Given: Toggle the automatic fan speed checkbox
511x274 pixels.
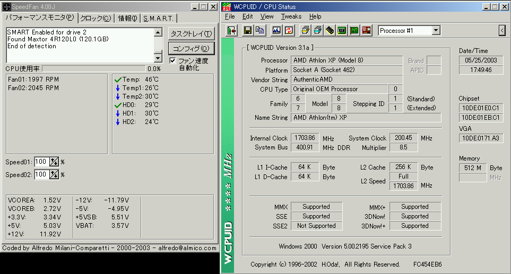Looking at the screenshot, I should 173,60.
